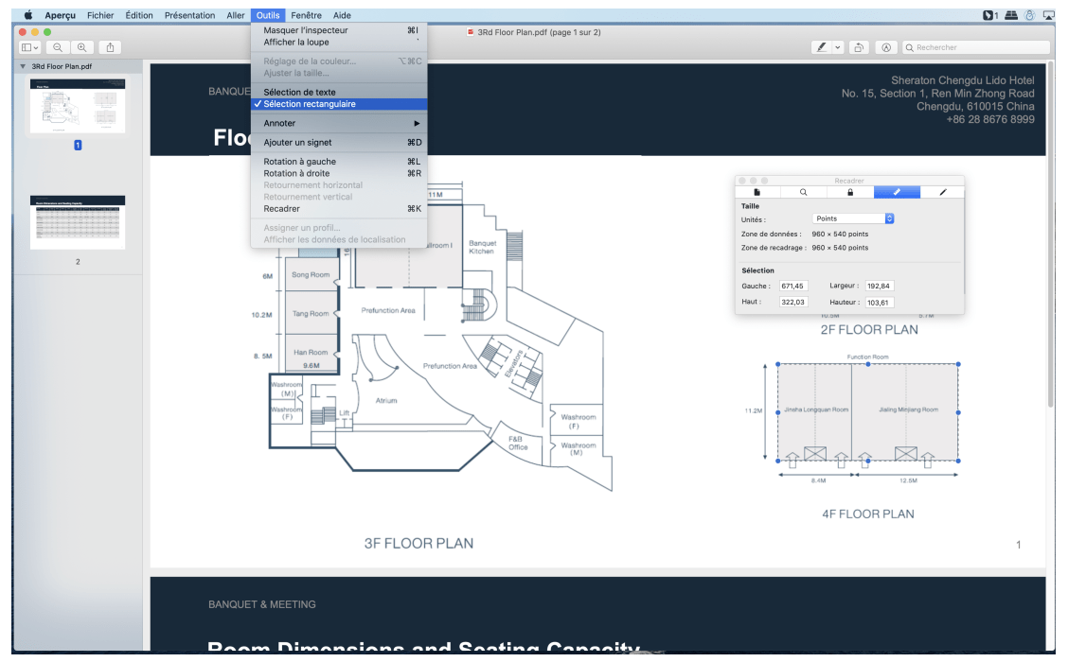Click the Rechercher search field
The height and width of the screenshot is (662, 1068).
tap(976, 47)
